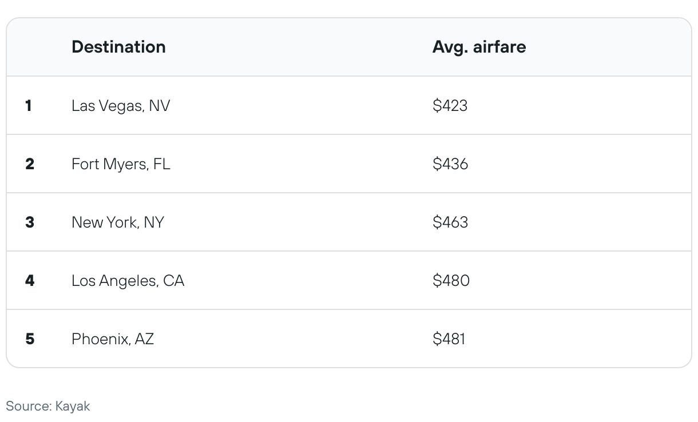Click the Las Vegas, NV destination
The image size is (698, 422).
click(x=121, y=106)
